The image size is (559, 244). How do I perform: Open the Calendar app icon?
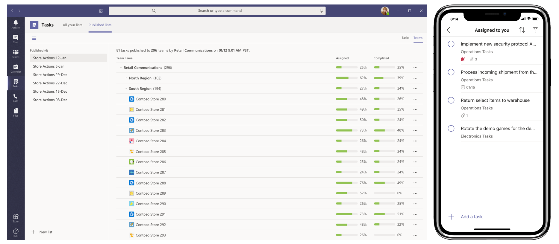pos(16,68)
